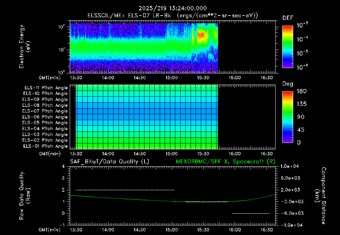Click the ELS-06 Pitch Angle row label
340x235 pixels.
click(45, 117)
